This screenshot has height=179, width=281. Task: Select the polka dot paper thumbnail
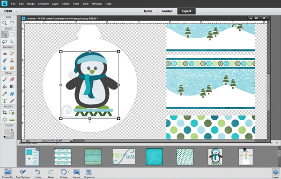(x=185, y=157)
